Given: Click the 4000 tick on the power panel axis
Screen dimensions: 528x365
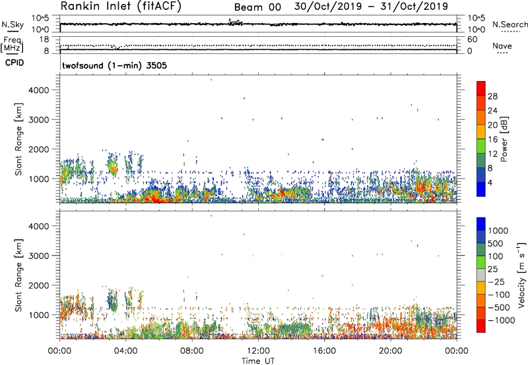Looking at the screenshot, I should [39, 90].
